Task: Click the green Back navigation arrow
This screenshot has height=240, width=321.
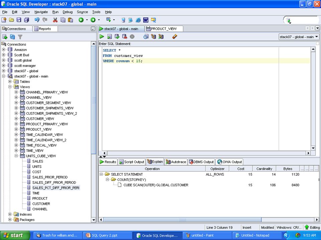Action: click(x=81, y=20)
